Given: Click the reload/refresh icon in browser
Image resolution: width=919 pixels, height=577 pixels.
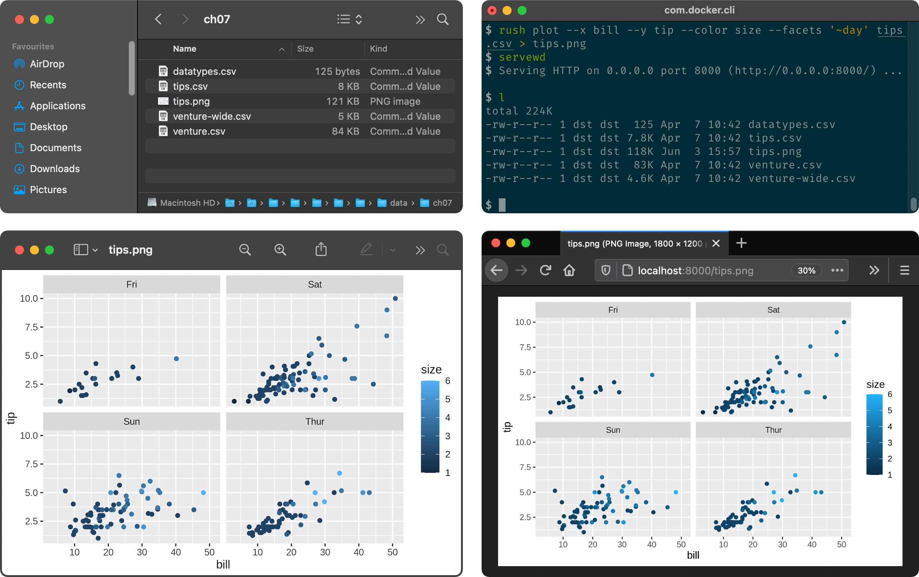Looking at the screenshot, I should click(x=546, y=270).
